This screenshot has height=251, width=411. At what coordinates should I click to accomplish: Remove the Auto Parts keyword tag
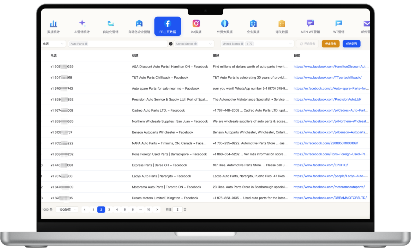[86, 44]
